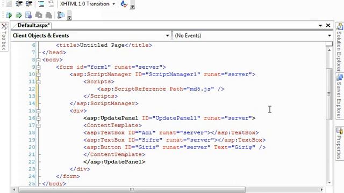Viewport: 344px width, 193px height.
Task: Click the closing </Scripts> tag
Action: point(101,96)
